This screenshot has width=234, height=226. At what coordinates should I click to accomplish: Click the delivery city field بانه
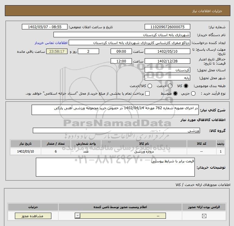(x=167, y=78)
